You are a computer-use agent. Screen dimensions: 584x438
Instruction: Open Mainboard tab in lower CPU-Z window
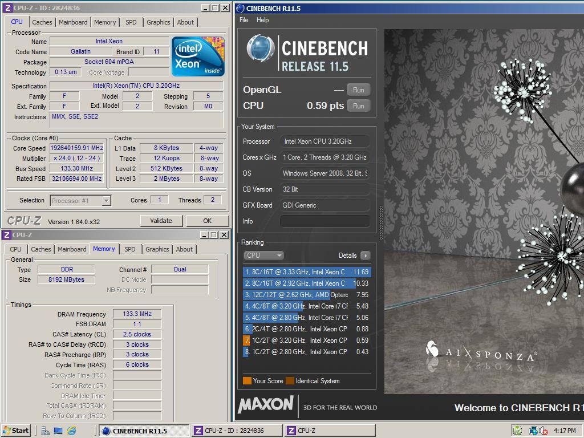coord(72,249)
